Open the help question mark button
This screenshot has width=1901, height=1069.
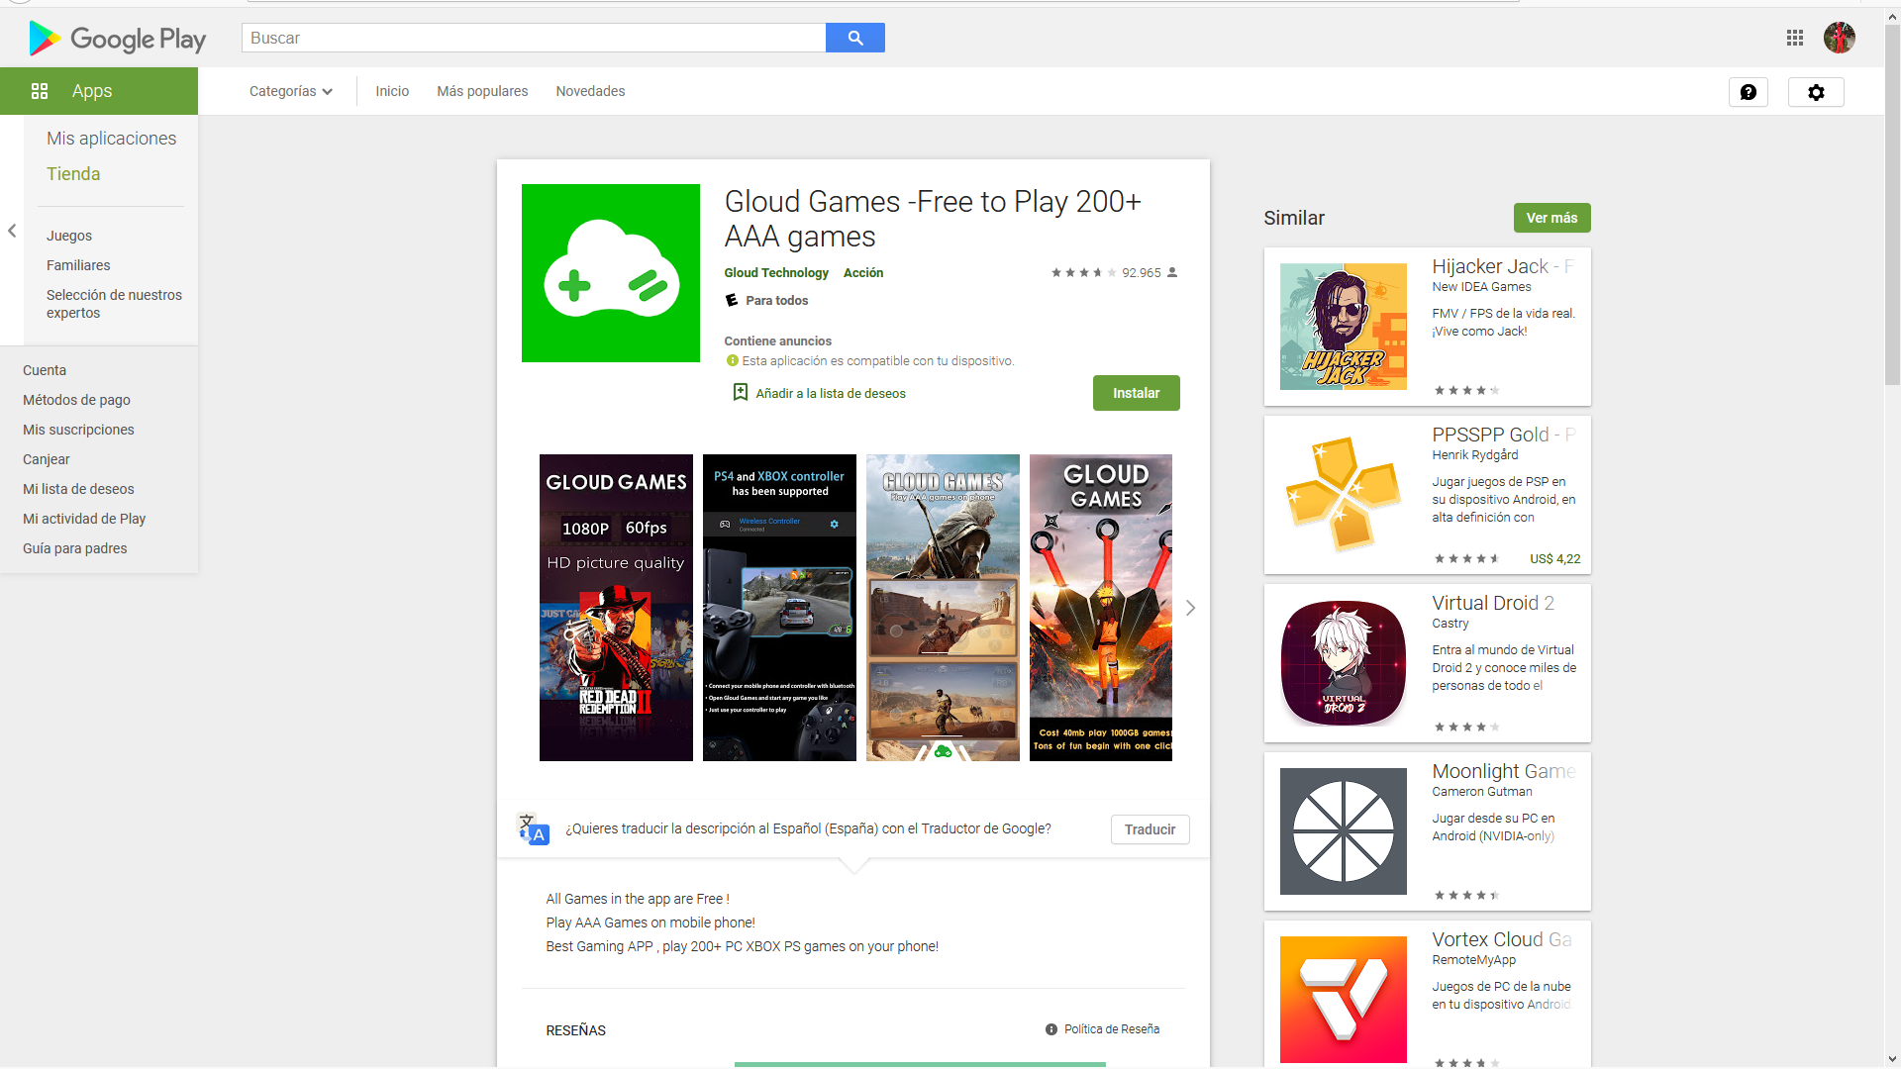pos(1749,92)
